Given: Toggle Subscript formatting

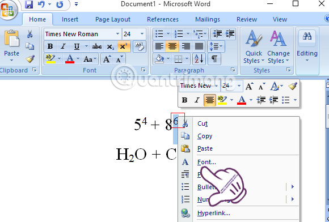Looking at the screenshot, I should point(111,46).
